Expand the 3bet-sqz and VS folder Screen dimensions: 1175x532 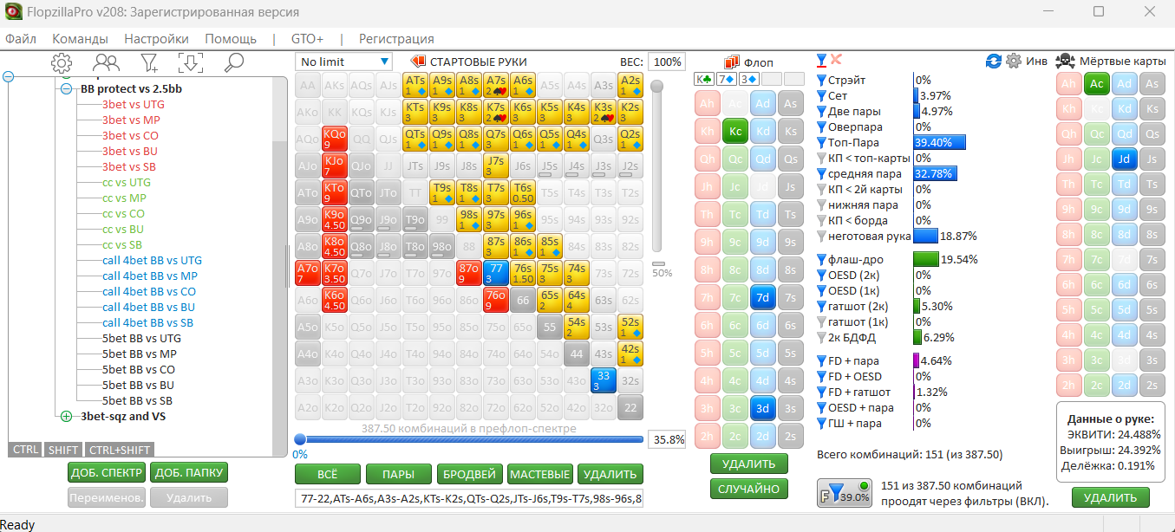click(x=66, y=416)
